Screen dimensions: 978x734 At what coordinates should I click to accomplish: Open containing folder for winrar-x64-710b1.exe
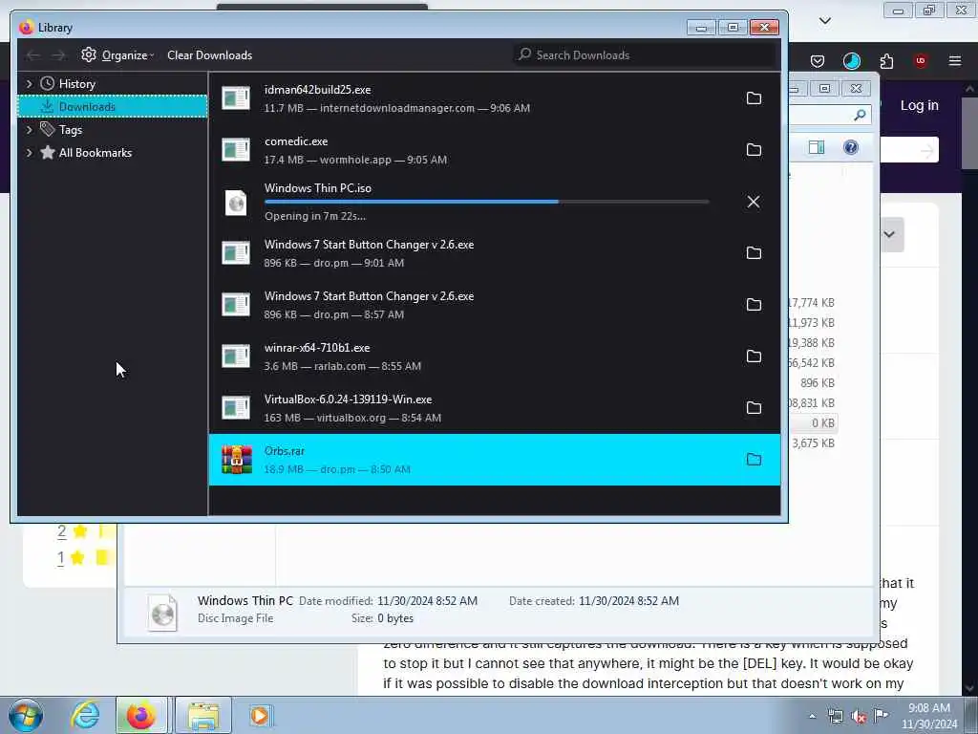[754, 356]
